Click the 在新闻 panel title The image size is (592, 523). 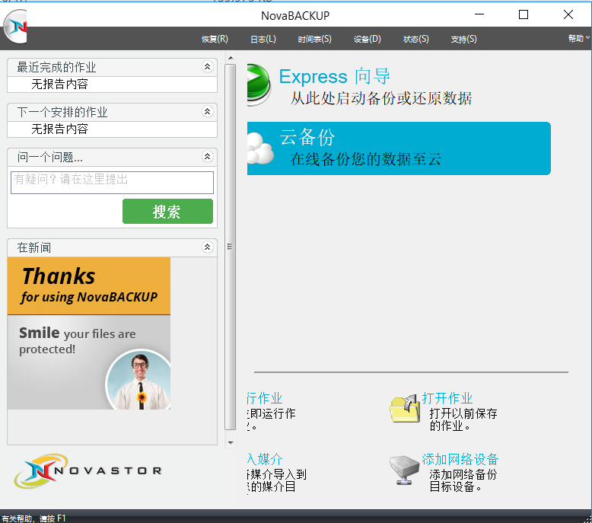(34, 247)
